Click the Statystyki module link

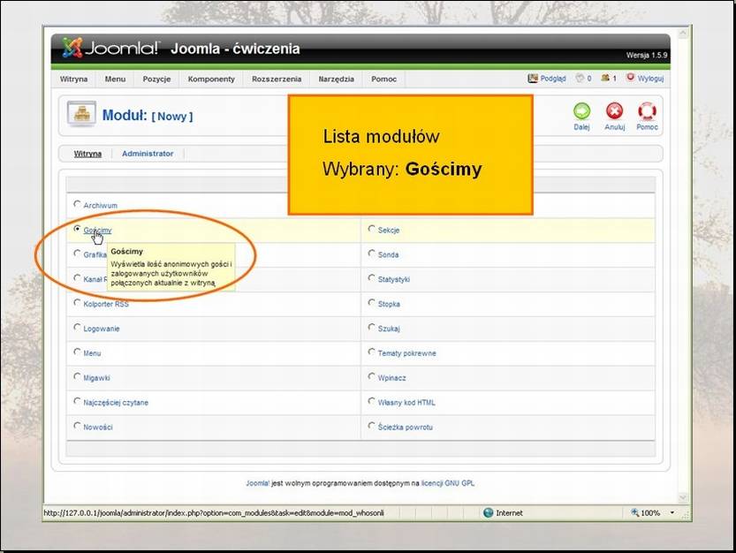[394, 279]
